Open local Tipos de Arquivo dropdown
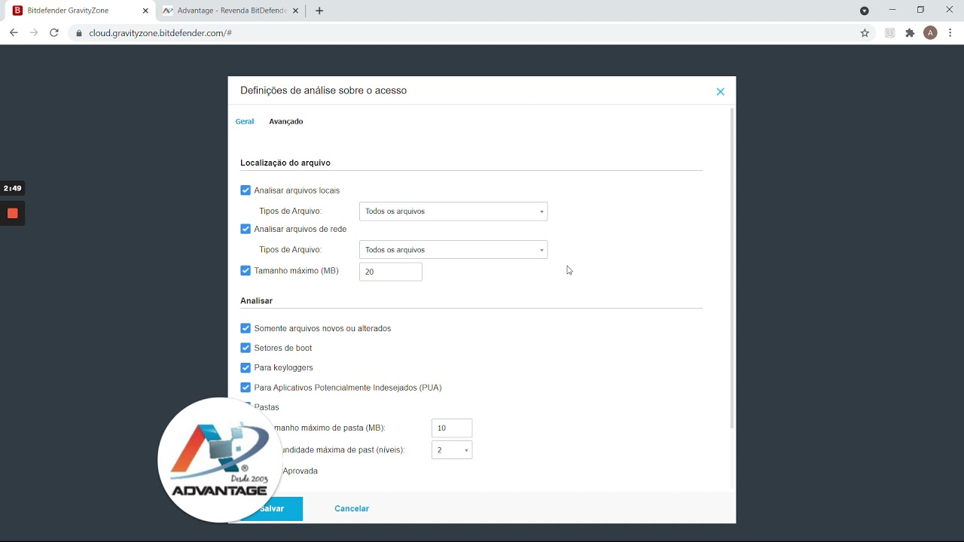The height and width of the screenshot is (542, 964). click(x=453, y=212)
